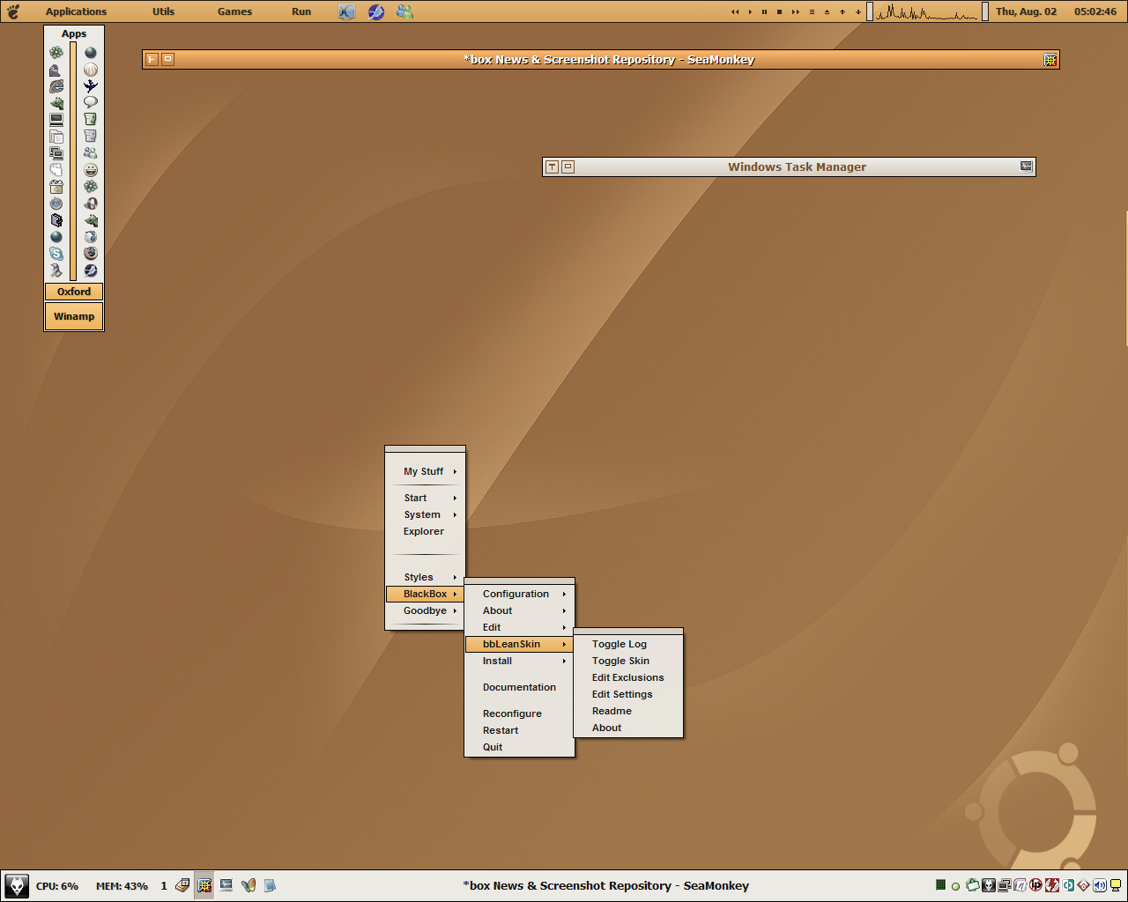Open the Utils menu in top bar
Viewport: 1128px width, 902px height.
tap(163, 11)
